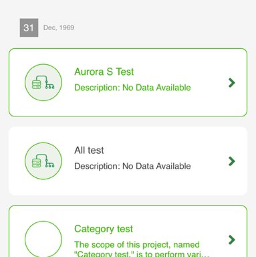Click the scope of this project description text
This screenshot has width=256, height=257.
pyautogui.click(x=137, y=245)
